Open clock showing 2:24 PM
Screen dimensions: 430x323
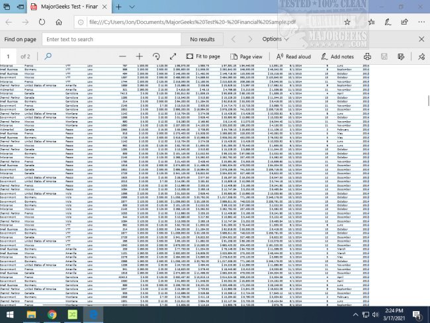(394, 314)
